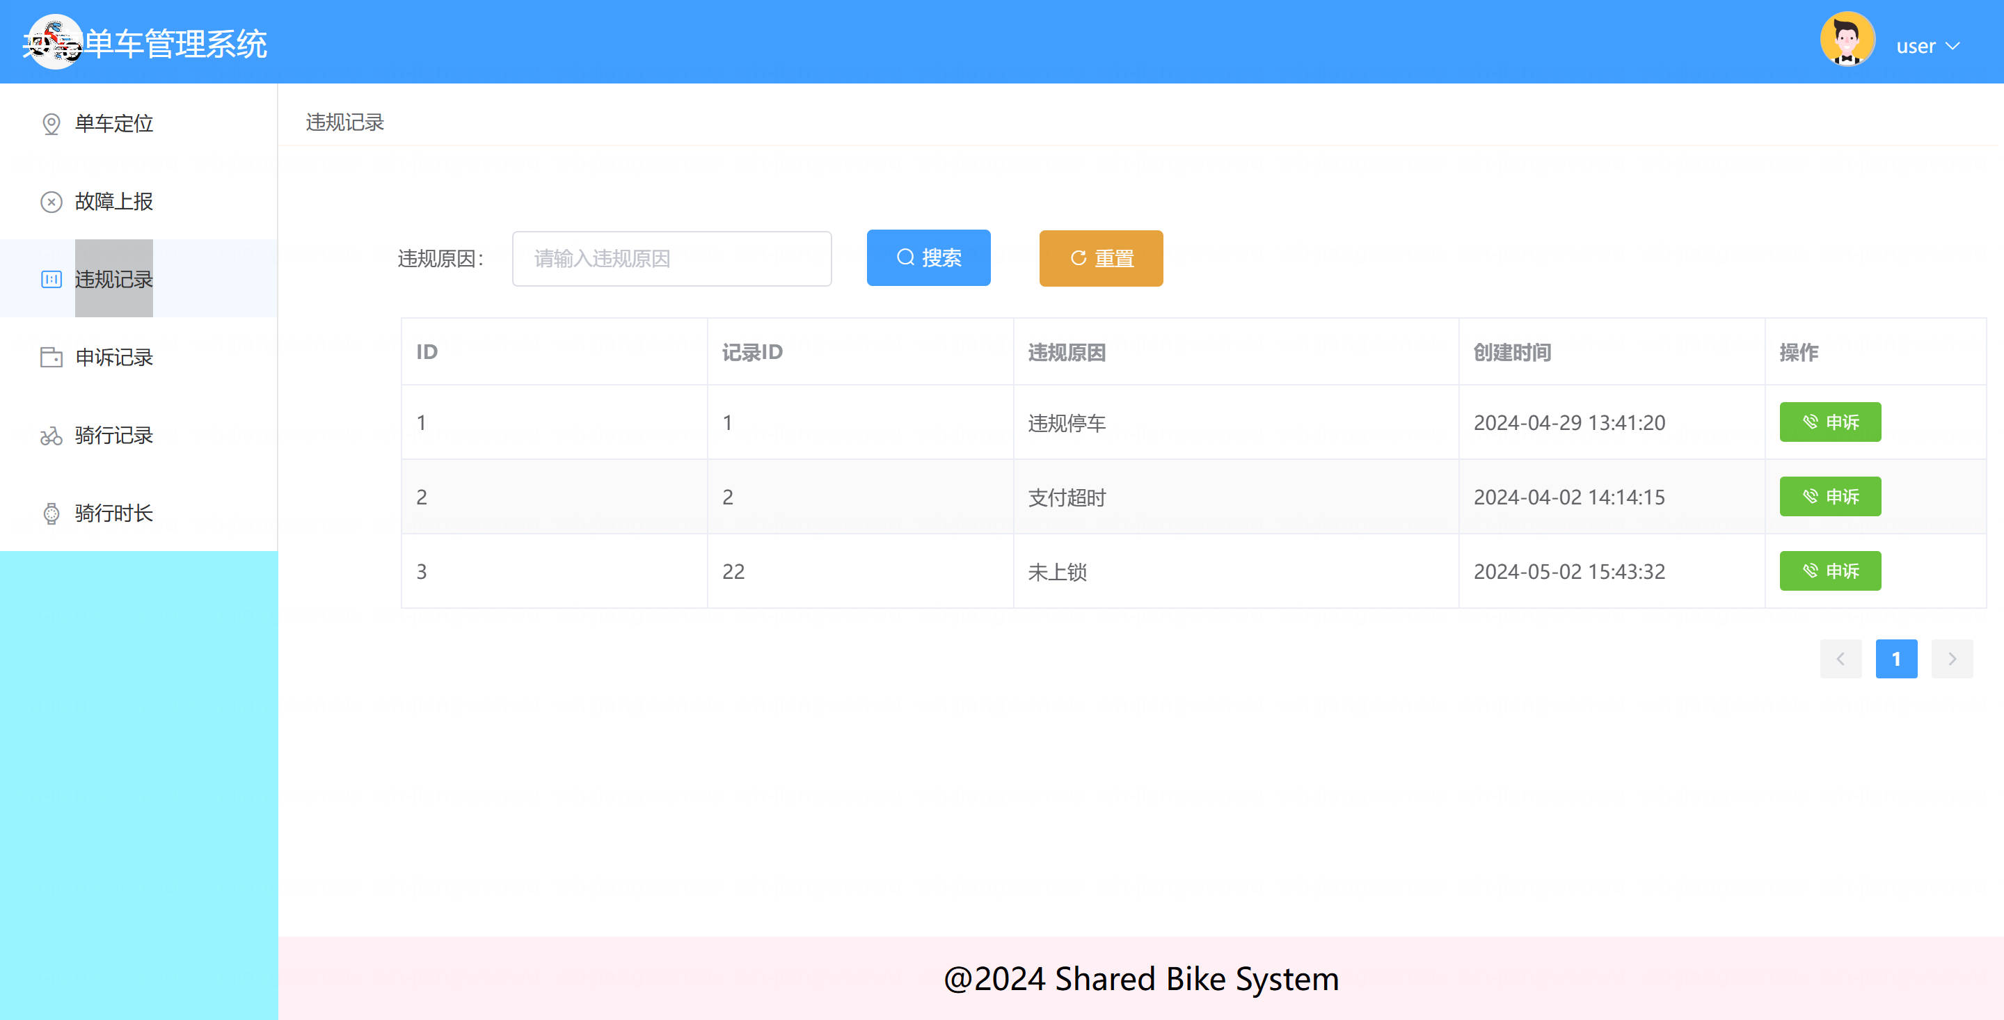Select page number 1 in pagination
The height and width of the screenshot is (1020, 2004).
point(1896,659)
